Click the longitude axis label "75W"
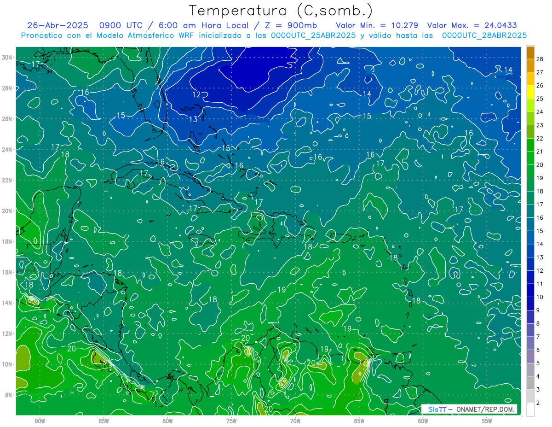 [231, 421]
